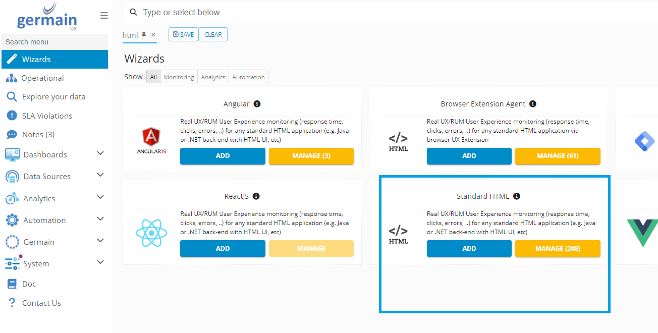
Task: Expand the System menu section
Action: pyautogui.click(x=100, y=262)
